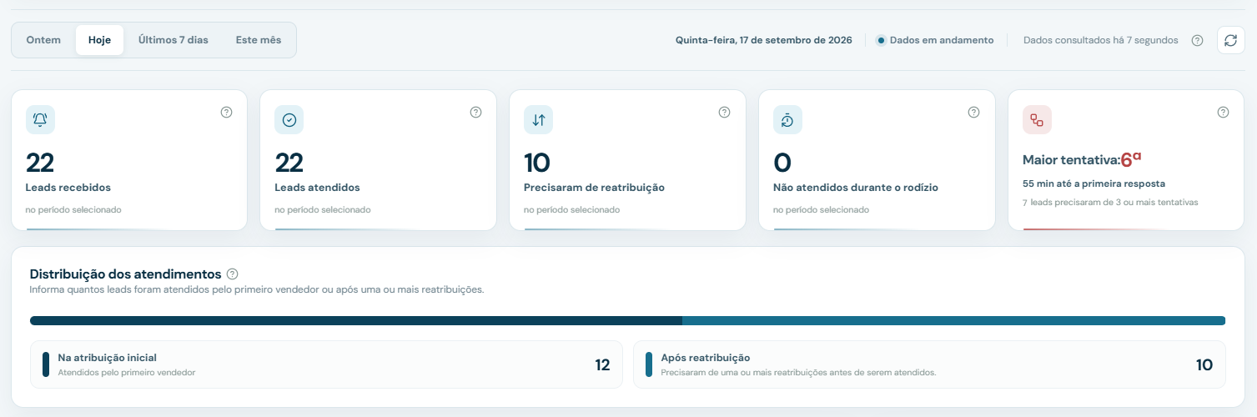Image resolution: width=1257 pixels, height=417 pixels.
Task: Click the dark Na atribuição inicial bar segment
Action: click(x=356, y=320)
